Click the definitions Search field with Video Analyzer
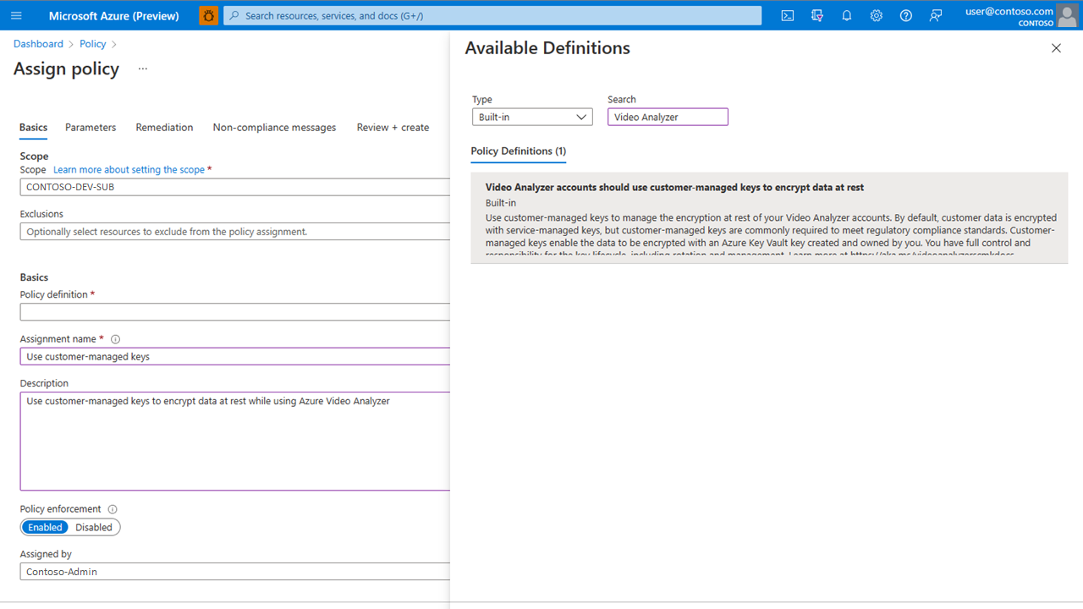 coord(668,117)
